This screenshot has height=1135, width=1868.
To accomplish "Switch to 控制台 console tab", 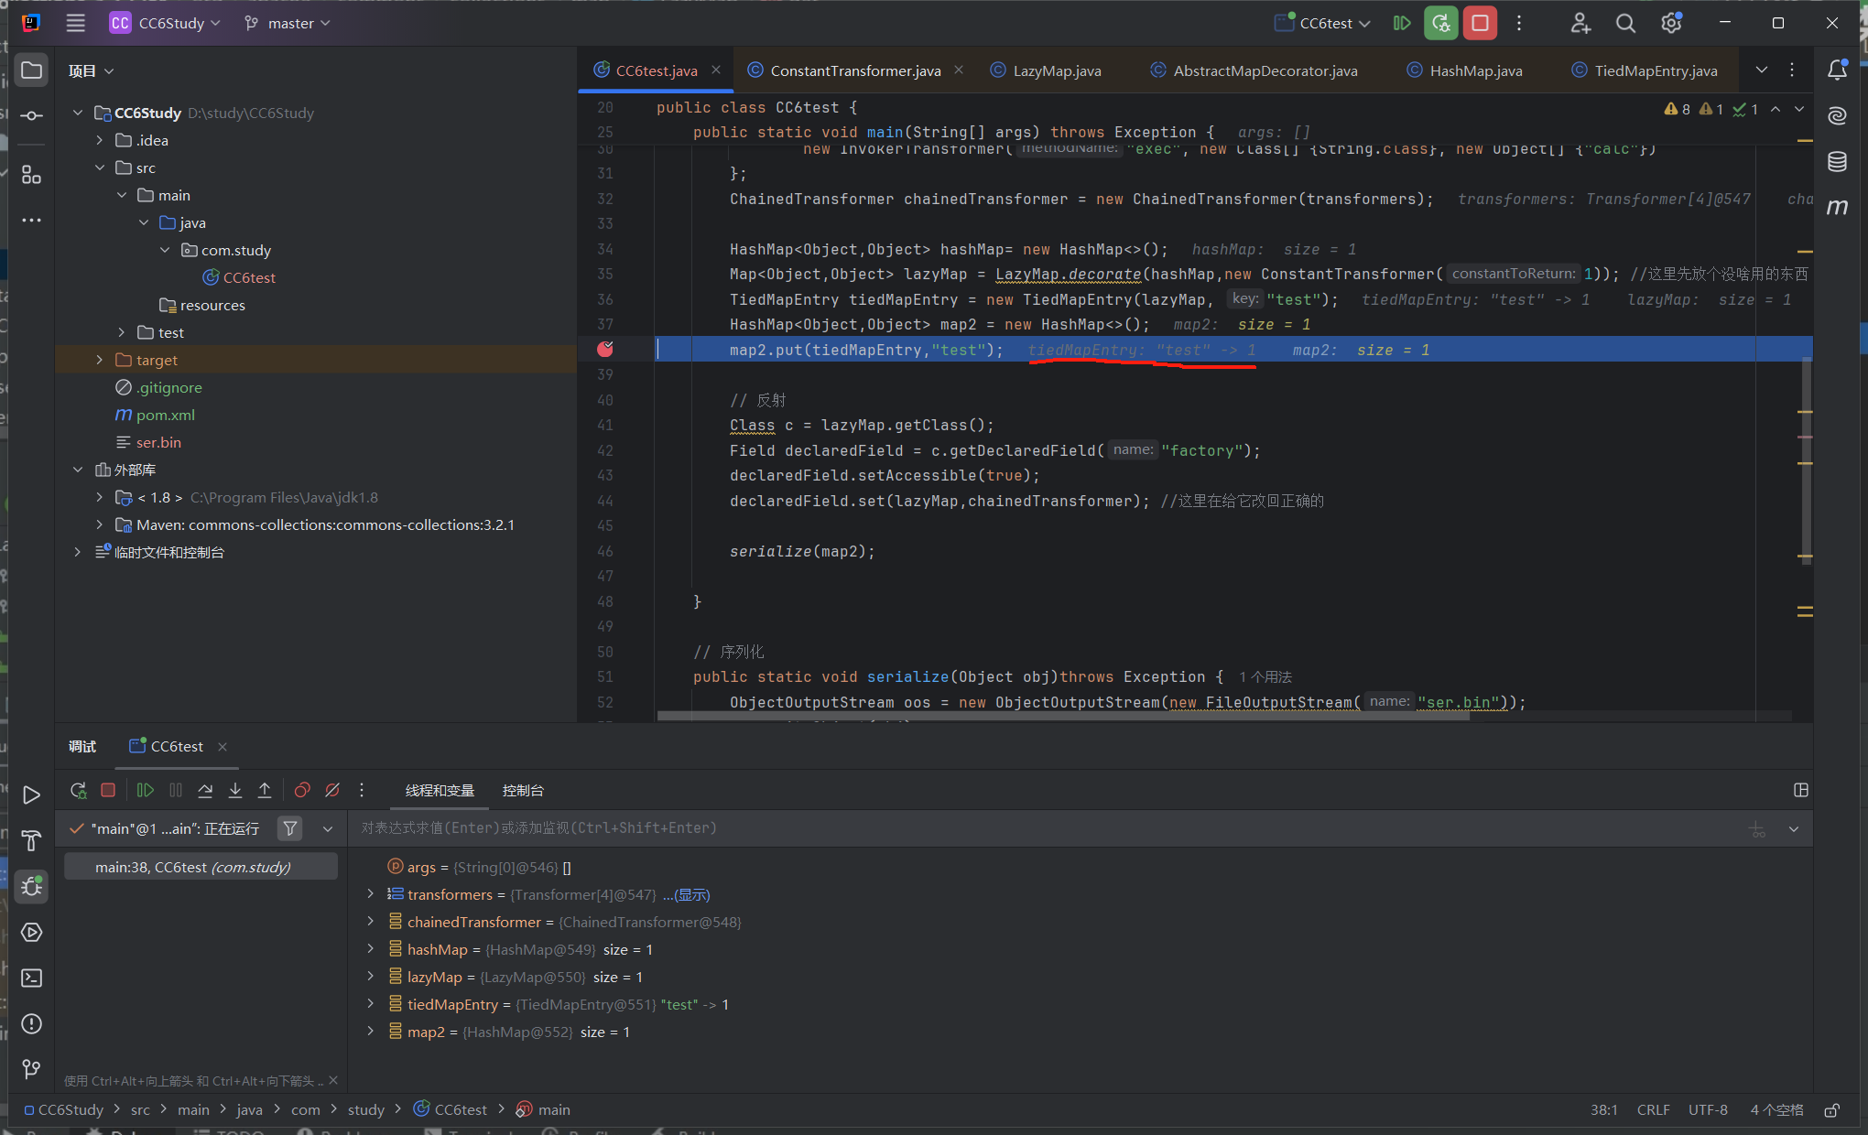I will (x=523, y=790).
